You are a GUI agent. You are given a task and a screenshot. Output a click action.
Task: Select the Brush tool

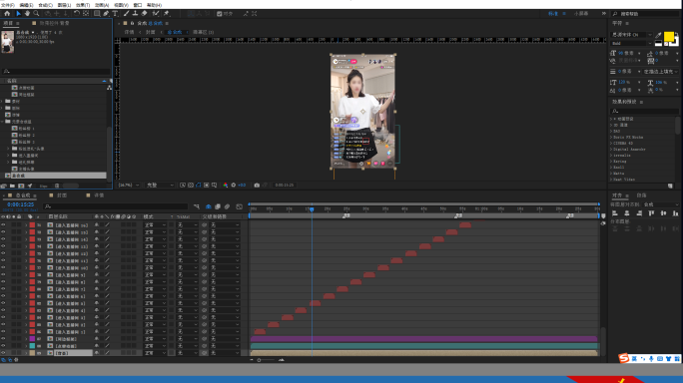click(127, 14)
